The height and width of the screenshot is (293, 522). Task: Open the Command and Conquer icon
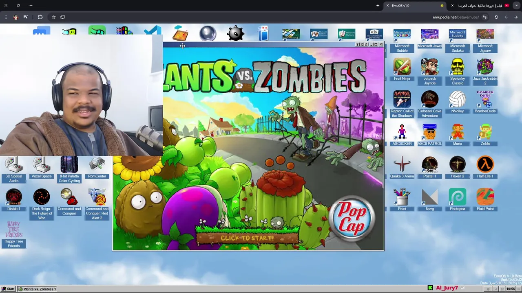click(69, 202)
